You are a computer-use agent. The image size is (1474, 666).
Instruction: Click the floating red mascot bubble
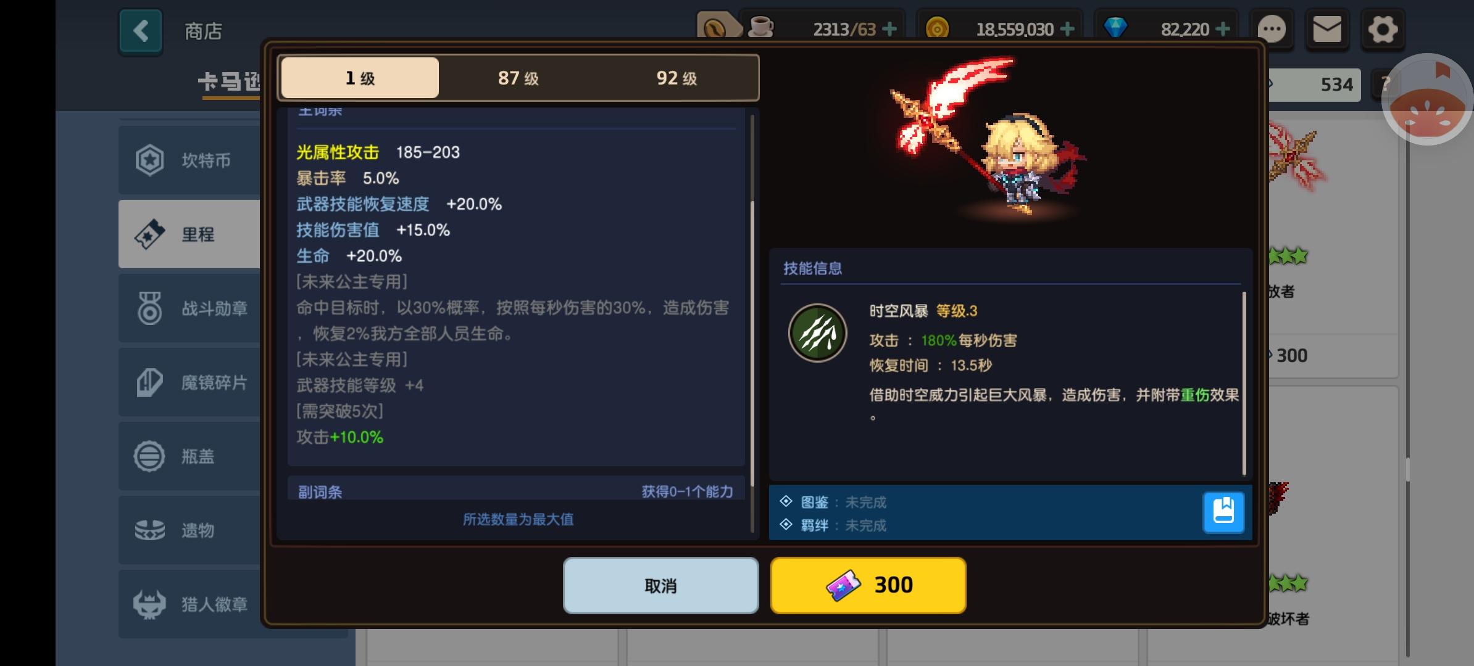1427,101
